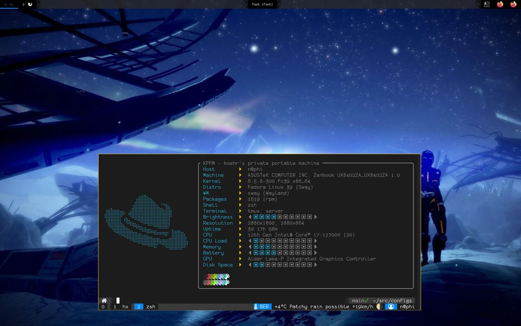The image size is (521, 326).
Task: Toggle a filled segment in the Battery indicator
Action: pos(256,253)
